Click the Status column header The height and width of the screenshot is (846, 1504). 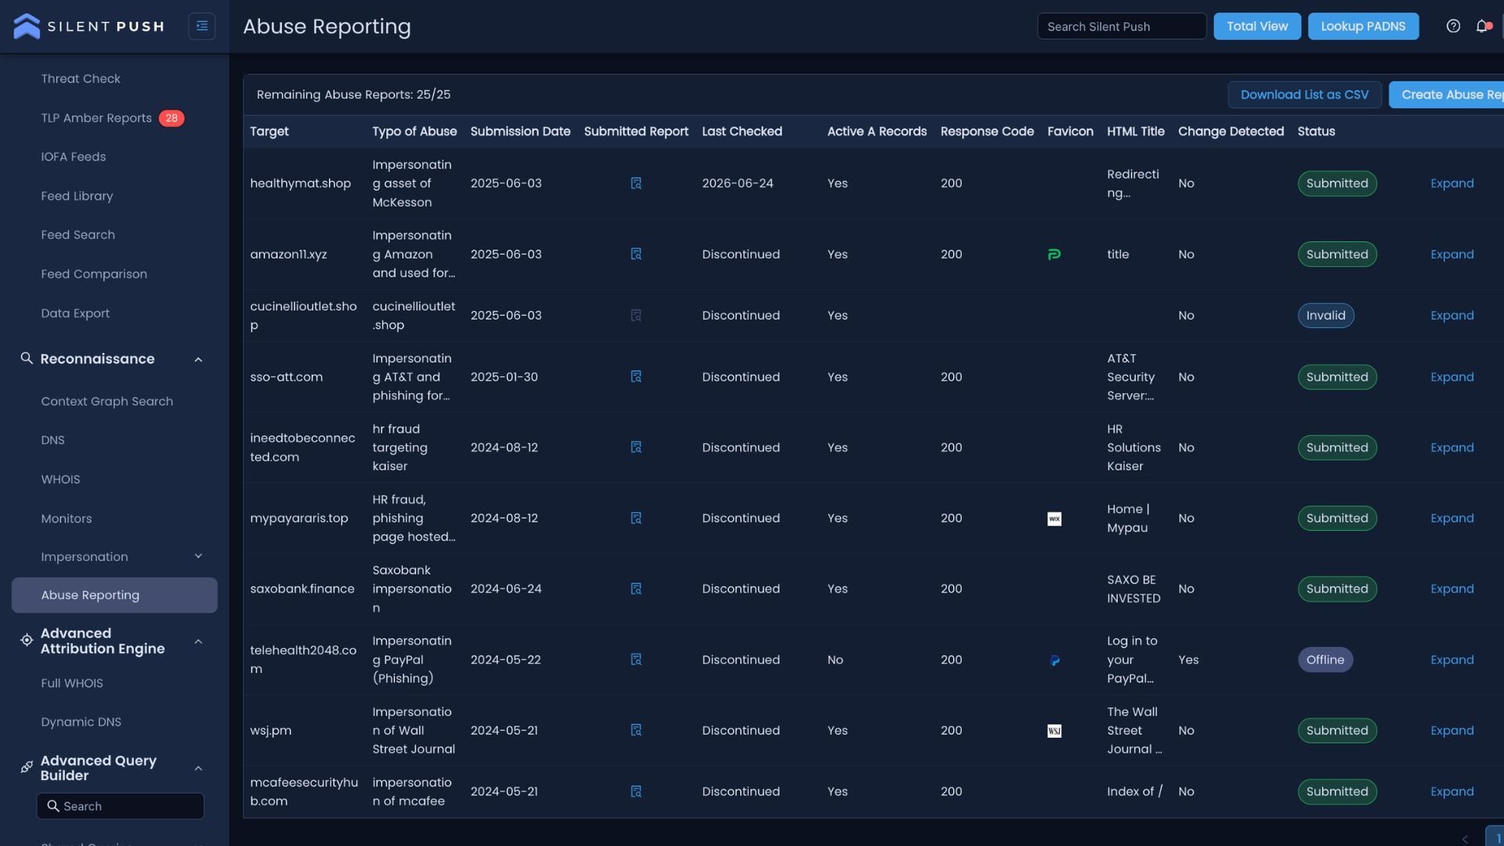click(1316, 132)
